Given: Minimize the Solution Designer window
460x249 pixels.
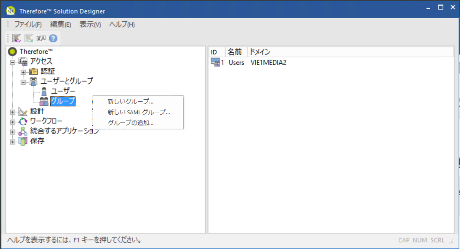Looking at the screenshot, I should point(428,8).
